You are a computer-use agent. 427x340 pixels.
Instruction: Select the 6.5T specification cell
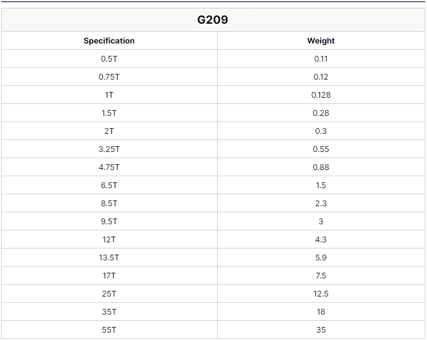click(x=109, y=185)
